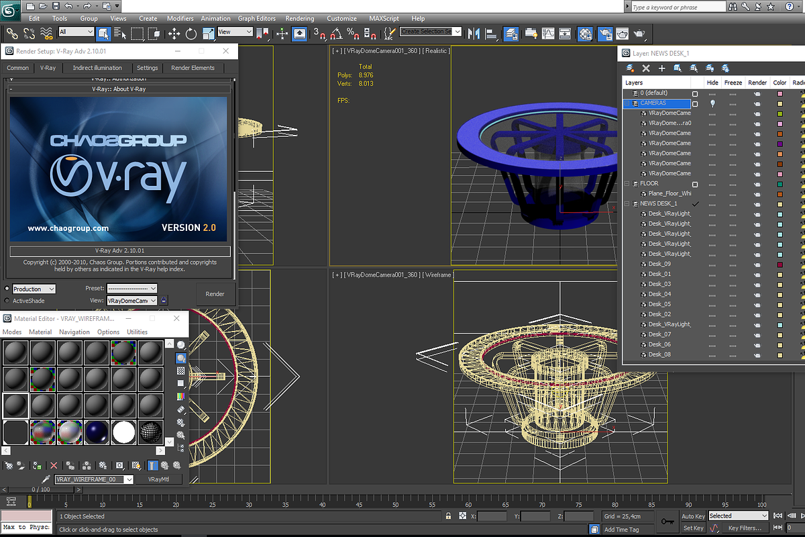Select the Production render mode radio

(7, 289)
